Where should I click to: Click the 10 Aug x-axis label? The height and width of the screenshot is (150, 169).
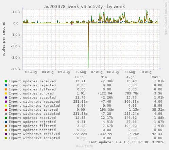(146, 72)
